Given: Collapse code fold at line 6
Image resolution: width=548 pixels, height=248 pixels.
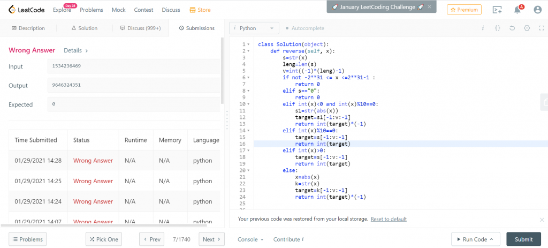Looking at the screenshot, I should 248,78.
